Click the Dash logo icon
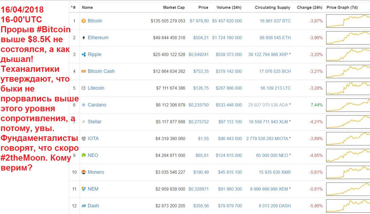 [x=84, y=206]
